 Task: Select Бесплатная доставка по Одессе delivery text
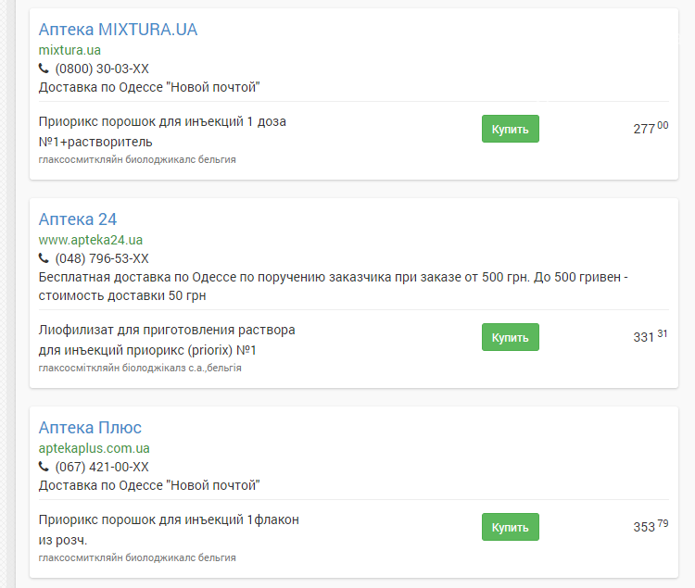pos(334,286)
